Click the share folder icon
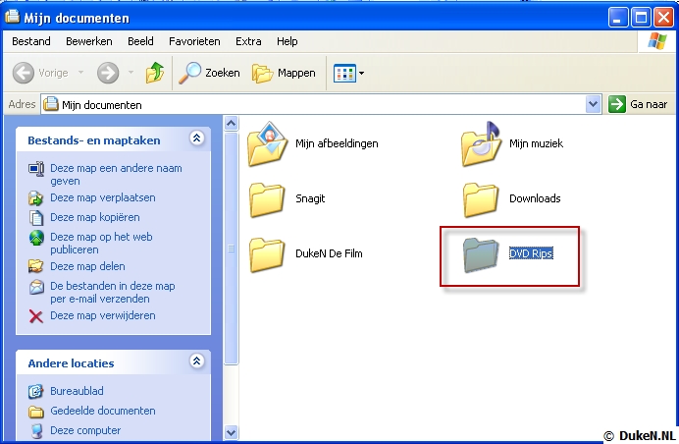The width and height of the screenshot is (679, 444). tap(35, 266)
